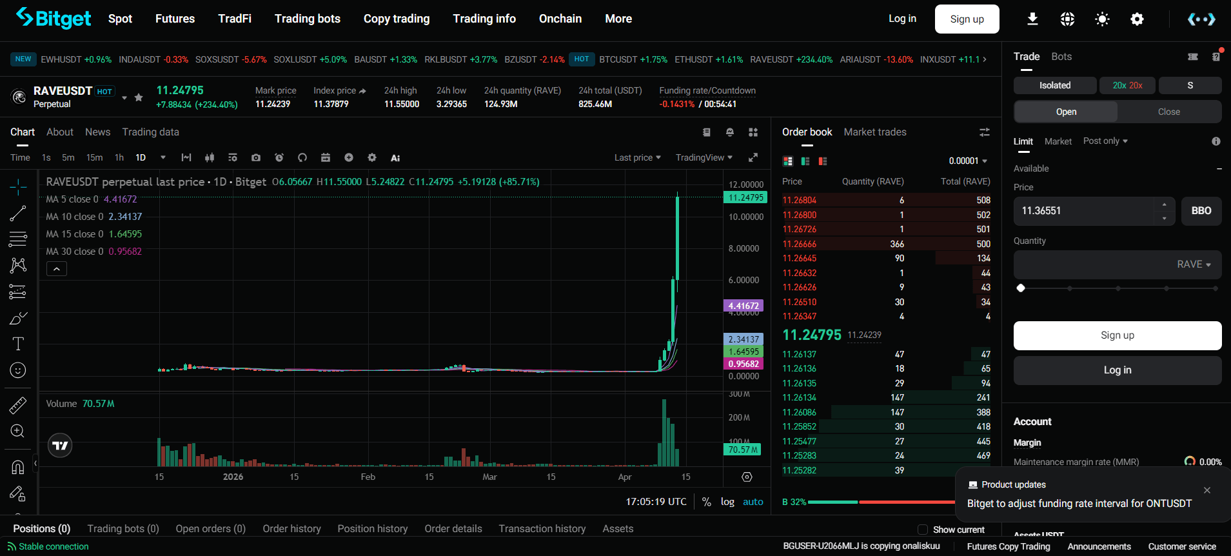Image resolution: width=1231 pixels, height=556 pixels.
Task: Add RAVEUSDT to favorites star
Action: (139, 97)
